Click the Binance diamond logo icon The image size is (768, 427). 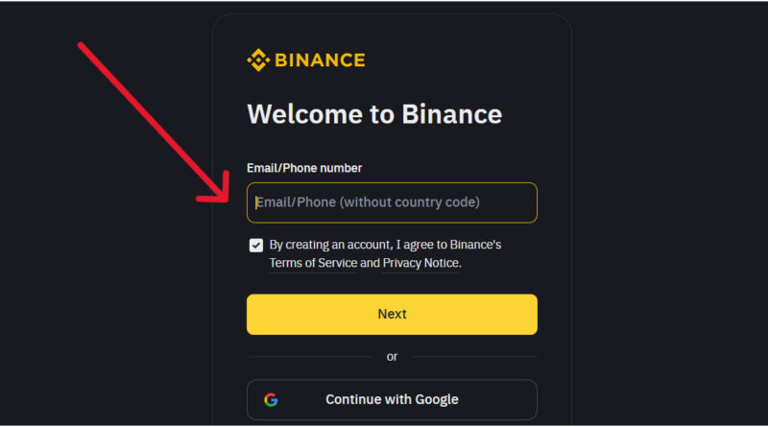257,60
